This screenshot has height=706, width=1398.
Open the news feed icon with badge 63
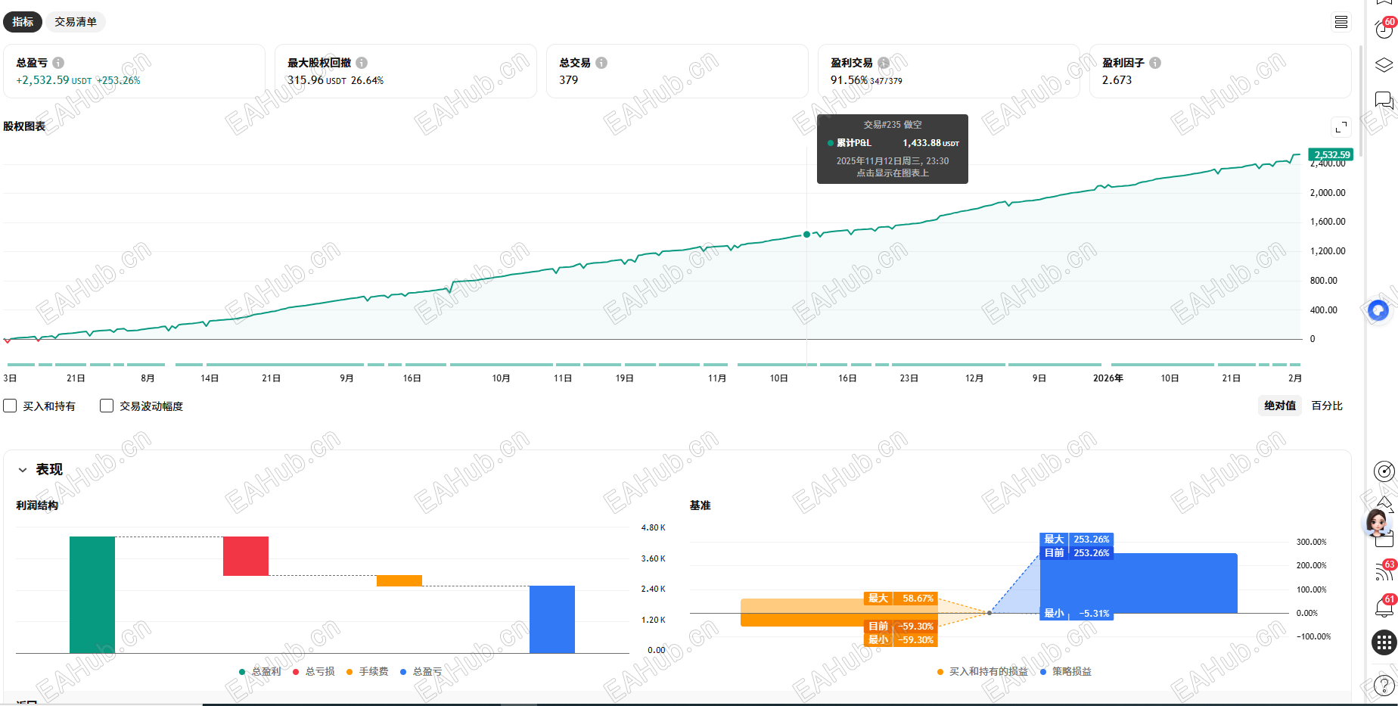tap(1384, 572)
